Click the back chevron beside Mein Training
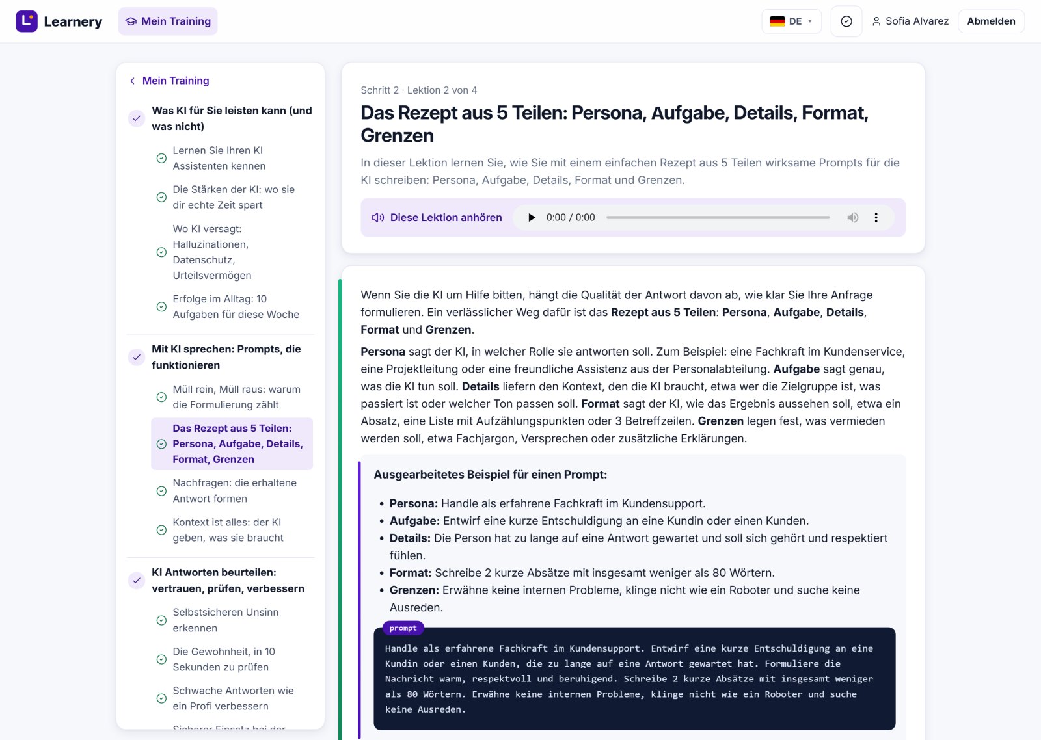The height and width of the screenshot is (740, 1041). (x=132, y=81)
